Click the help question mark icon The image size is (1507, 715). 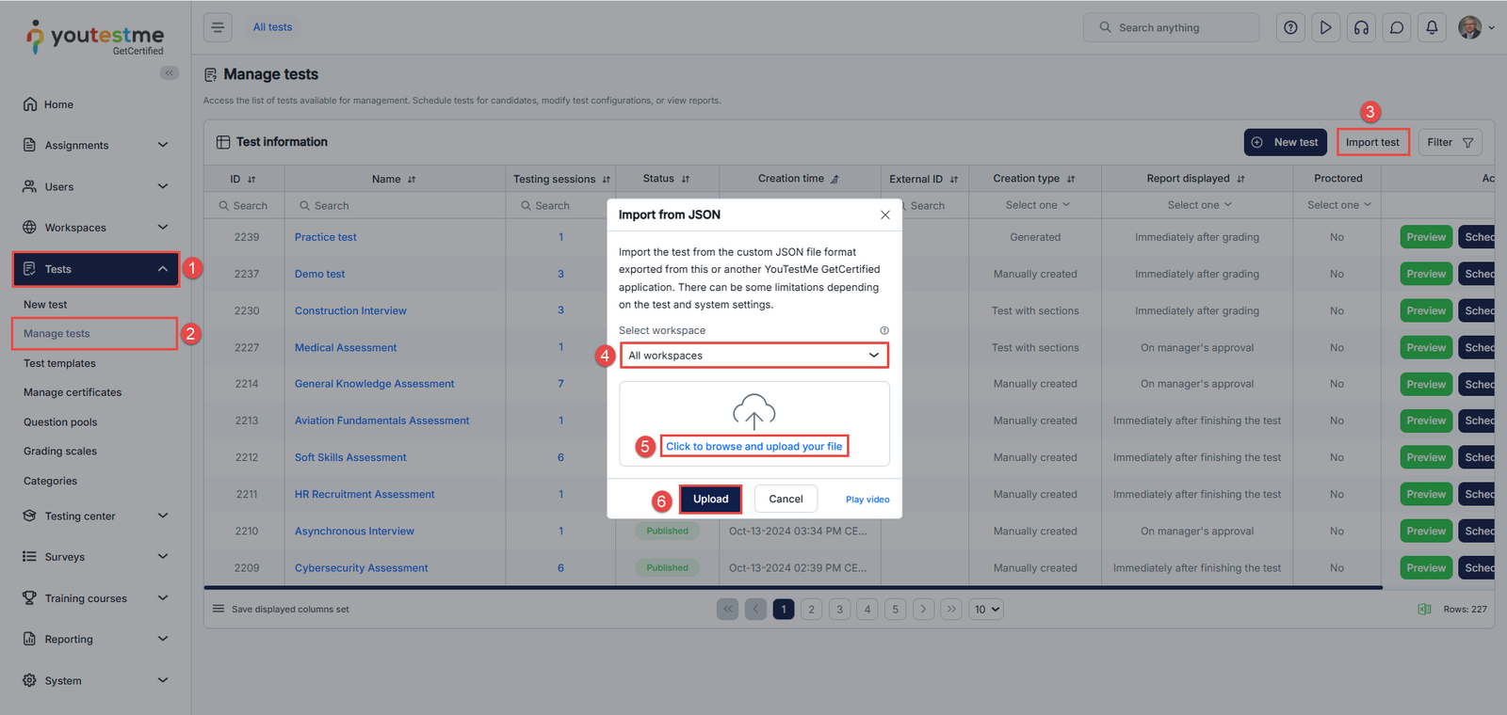pos(1290,27)
